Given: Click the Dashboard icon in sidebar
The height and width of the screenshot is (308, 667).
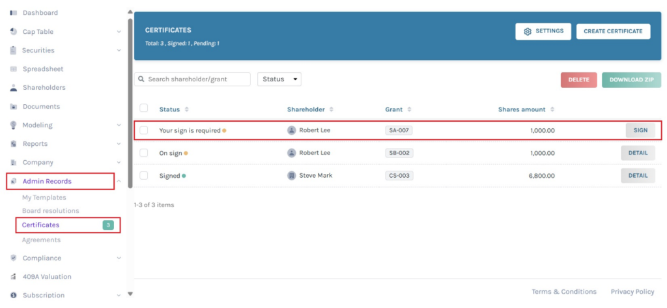Looking at the screenshot, I should [13, 13].
